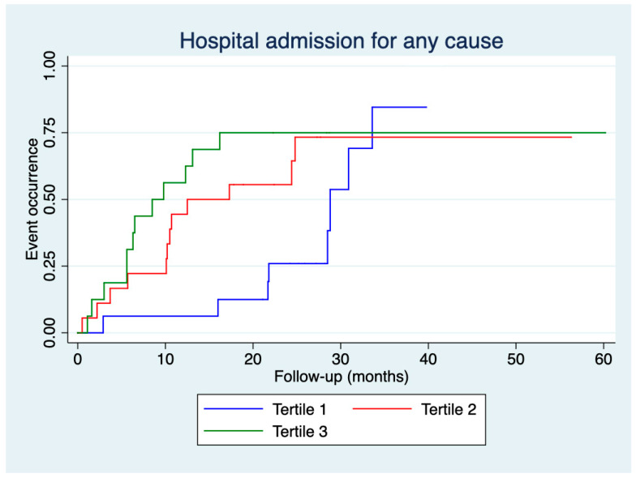Click the end of the blue curve plateau
Viewport: 636px width, 478px height.
pyautogui.click(x=427, y=107)
